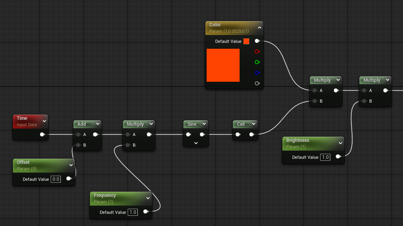Expand the Add node chevron
Image resolution: width=403 pixels, height=226 pixels.
pyautogui.click(x=98, y=124)
